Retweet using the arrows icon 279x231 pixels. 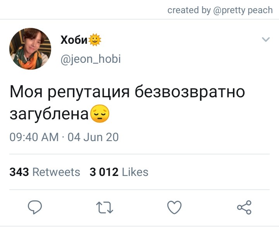(x=105, y=207)
